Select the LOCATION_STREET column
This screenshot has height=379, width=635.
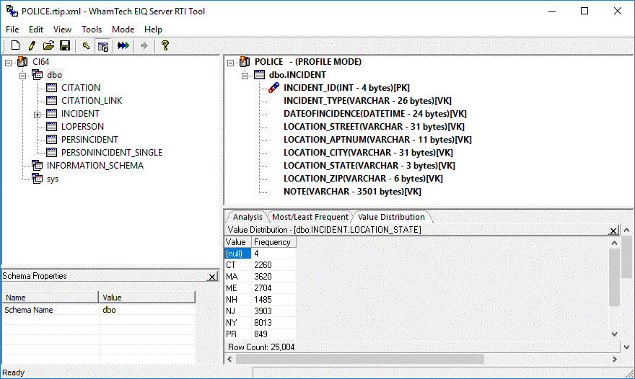pos(374,127)
